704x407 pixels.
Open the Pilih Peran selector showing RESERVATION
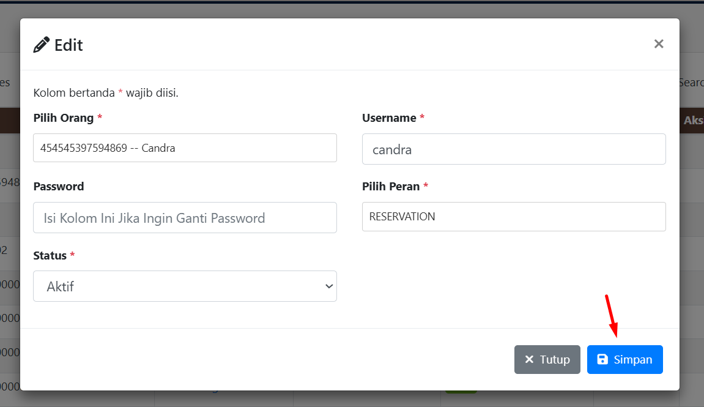[514, 217]
